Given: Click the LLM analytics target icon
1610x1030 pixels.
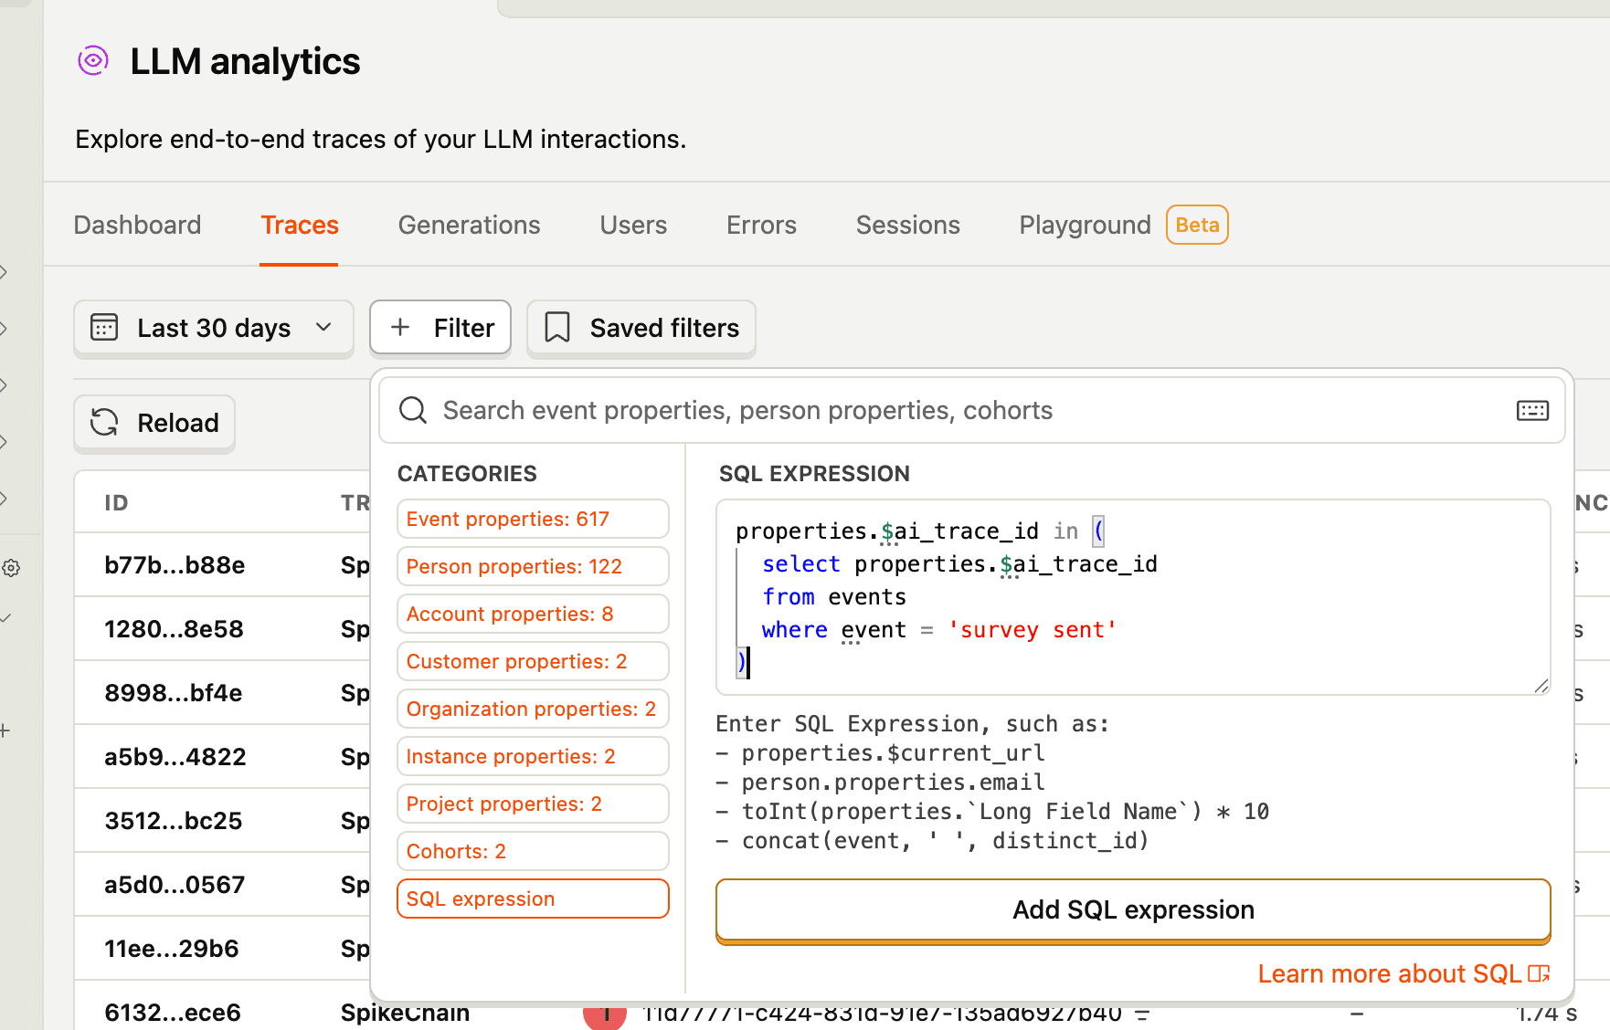Looking at the screenshot, I should click(92, 60).
